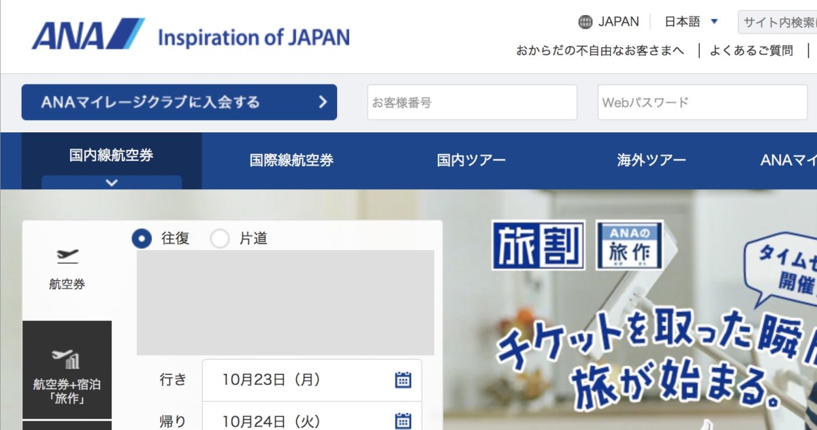
Task: Open the 海外ツアー tab
Action: click(x=652, y=161)
